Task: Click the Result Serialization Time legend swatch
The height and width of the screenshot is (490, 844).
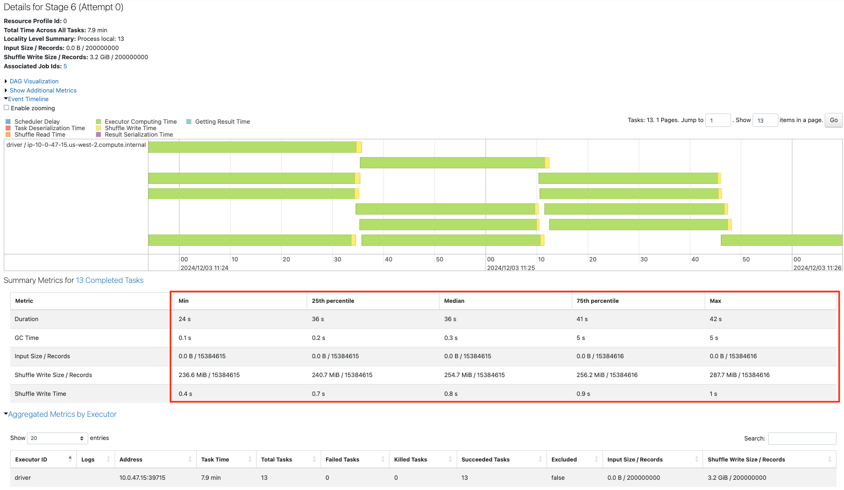Action: pos(98,134)
